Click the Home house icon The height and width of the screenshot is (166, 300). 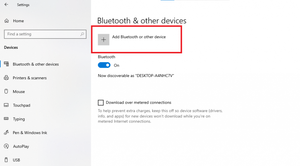click(x=7, y=21)
